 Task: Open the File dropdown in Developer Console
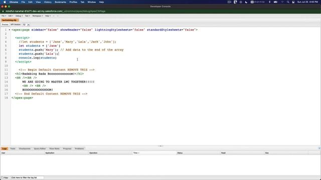coord(4,16)
